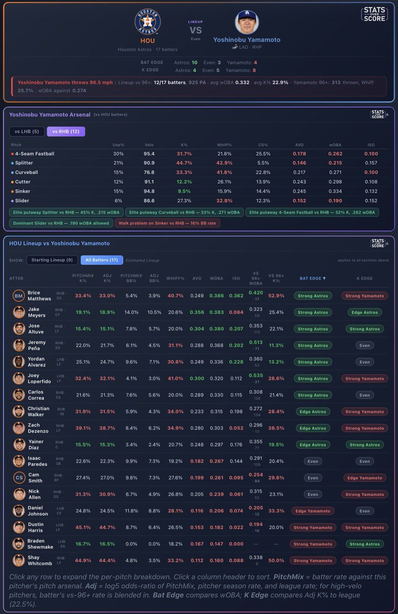Sort by the BAT EDGE column header

(313, 278)
